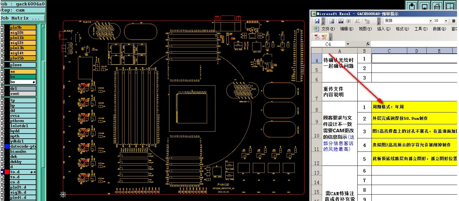
Task: Select the bs layer name button
Action: pyautogui.click(x=23, y=77)
